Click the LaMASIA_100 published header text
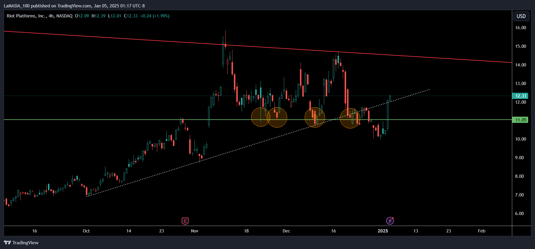 click(x=74, y=6)
